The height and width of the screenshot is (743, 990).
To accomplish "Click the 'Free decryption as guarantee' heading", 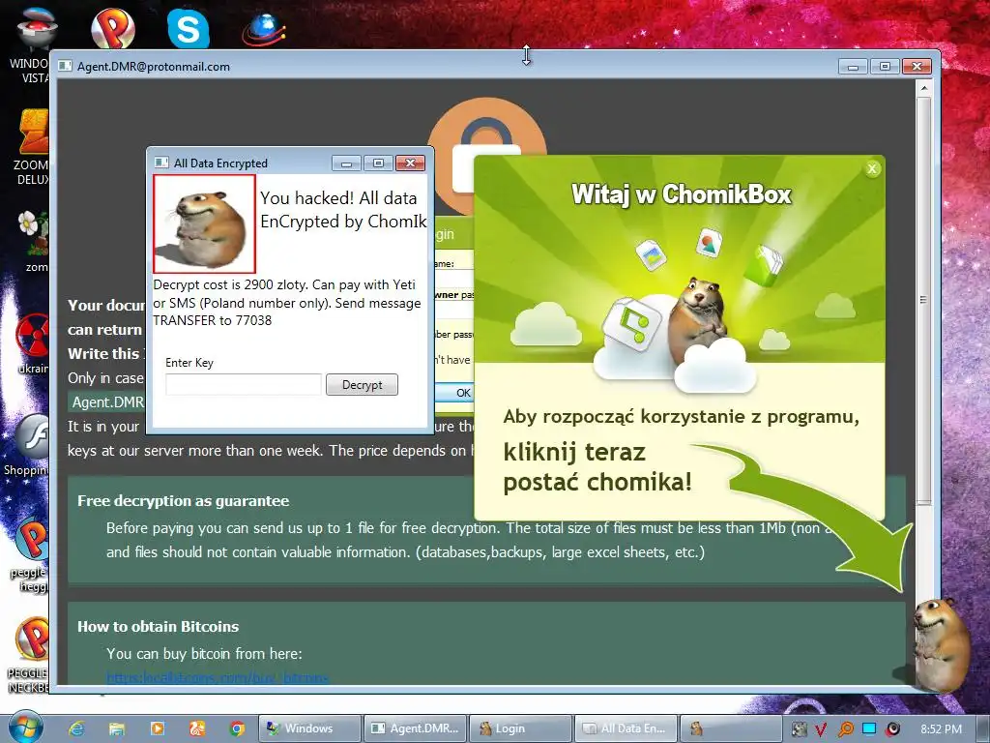I will tap(183, 501).
